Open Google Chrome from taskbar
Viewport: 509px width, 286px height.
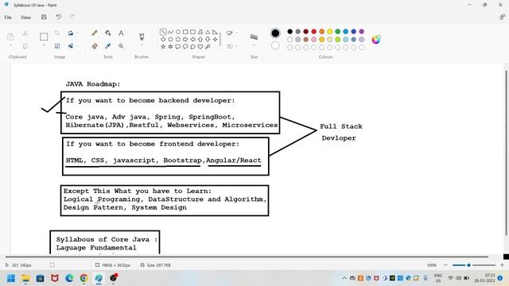[84, 278]
